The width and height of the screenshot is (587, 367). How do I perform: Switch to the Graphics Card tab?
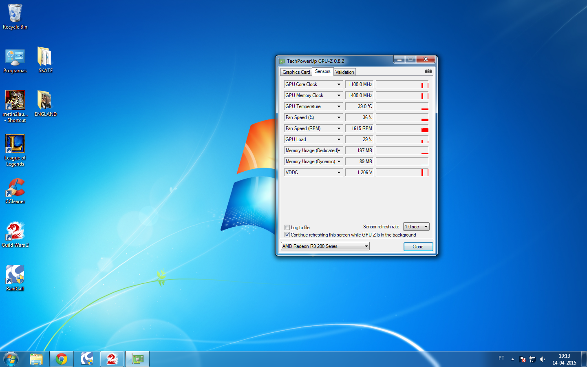click(296, 72)
